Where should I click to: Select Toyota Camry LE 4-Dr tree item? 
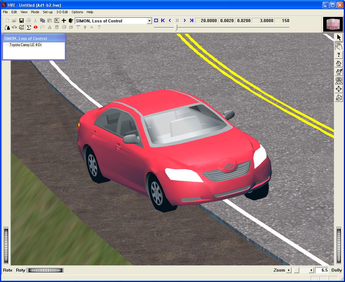pyautogui.click(x=25, y=45)
